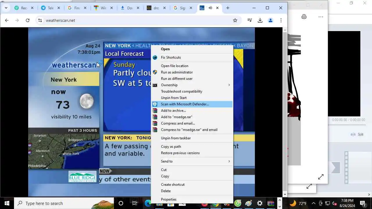Screen dimensions: 372x209
Task: Open a new Chrome tab
Action: [228, 8]
